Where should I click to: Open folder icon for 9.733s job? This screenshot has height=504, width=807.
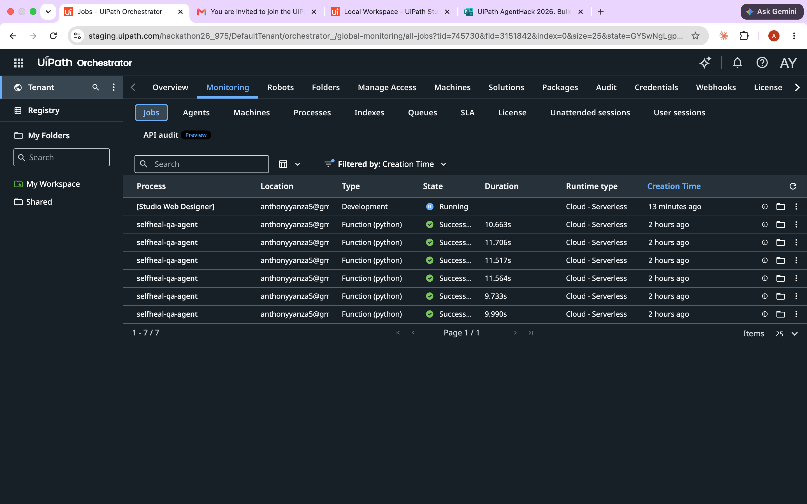tap(780, 296)
